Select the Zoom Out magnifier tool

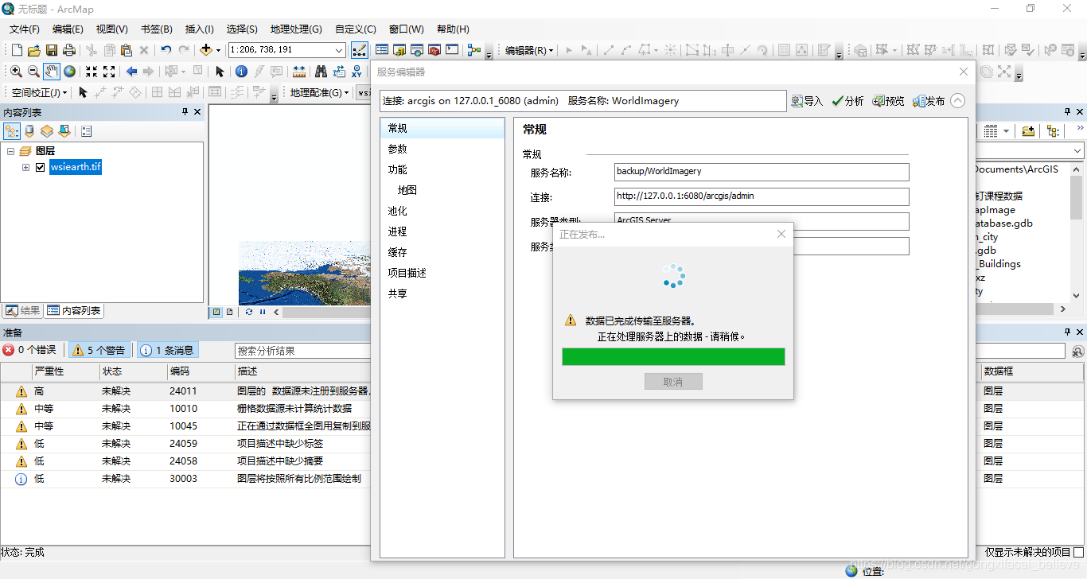click(x=33, y=72)
